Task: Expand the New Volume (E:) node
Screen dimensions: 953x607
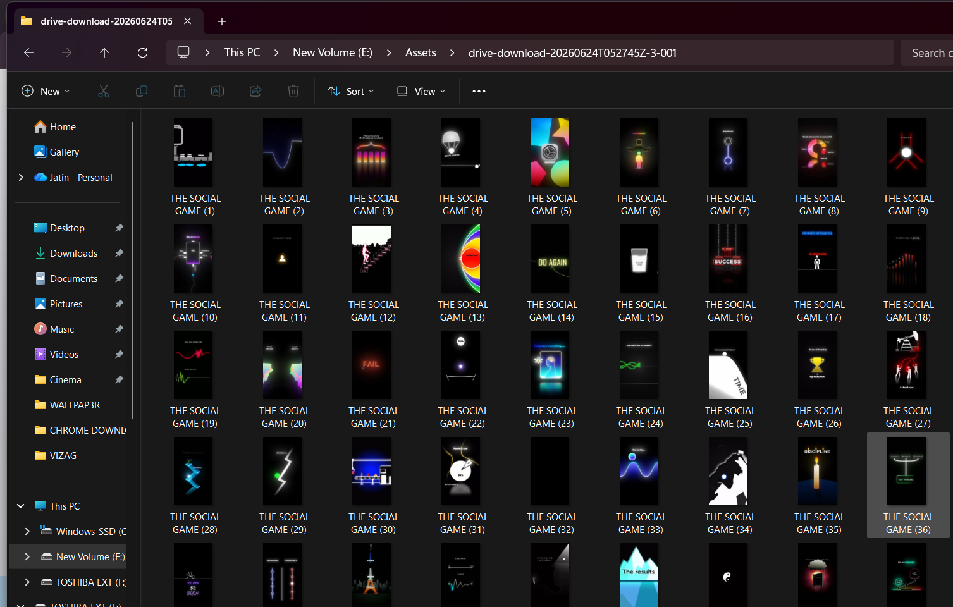Action: tap(27, 556)
